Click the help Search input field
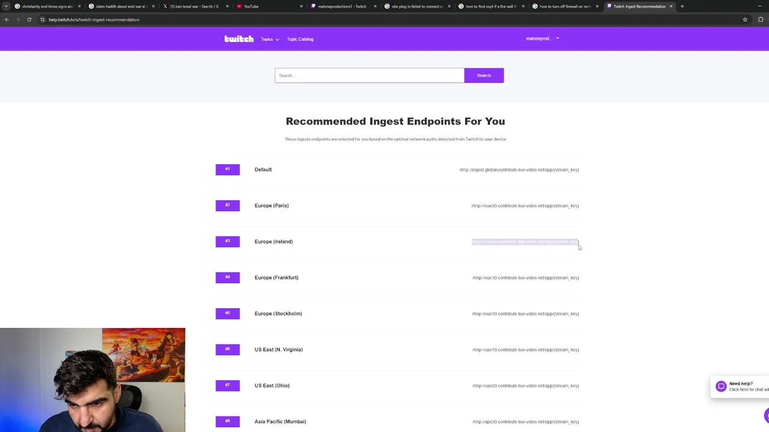Viewport: 769px width, 432px height. tap(369, 75)
